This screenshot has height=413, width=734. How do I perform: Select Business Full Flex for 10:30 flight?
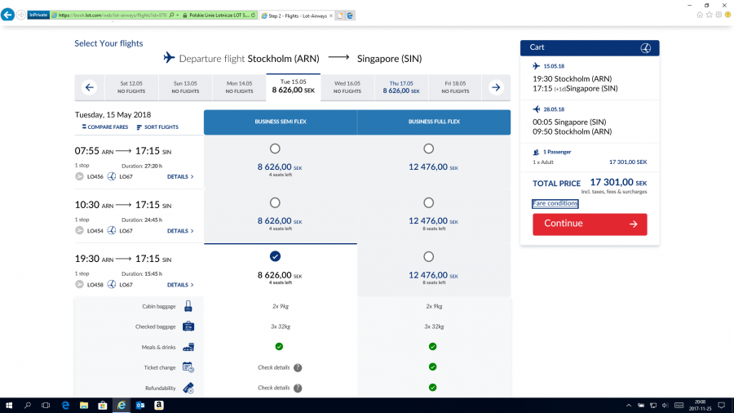pyautogui.click(x=429, y=202)
